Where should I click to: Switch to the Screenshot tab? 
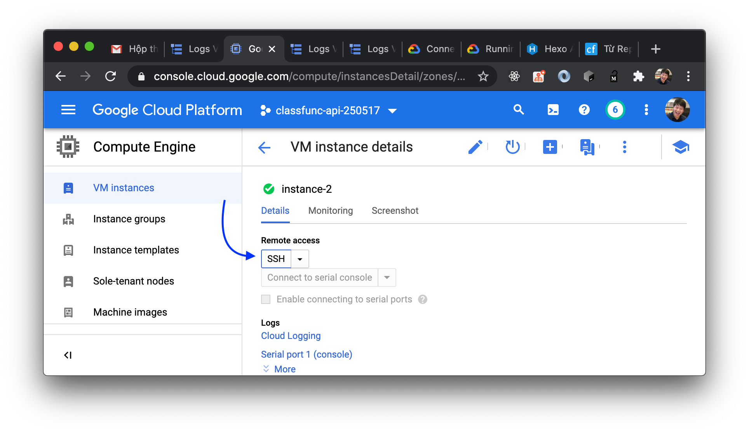point(395,211)
